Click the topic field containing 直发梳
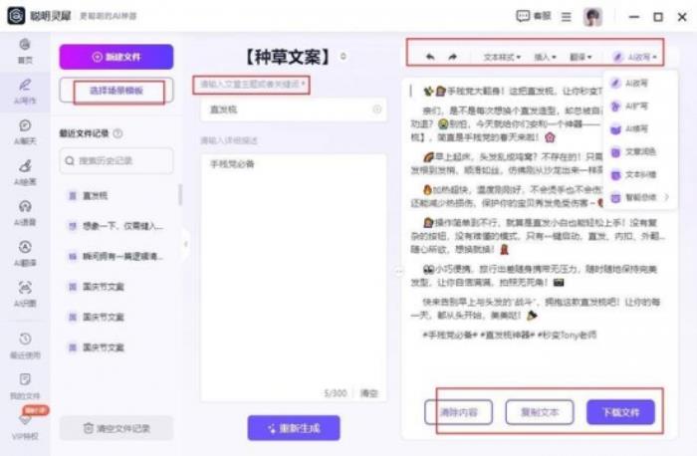Viewport: 697px width, 456px height. click(x=294, y=110)
